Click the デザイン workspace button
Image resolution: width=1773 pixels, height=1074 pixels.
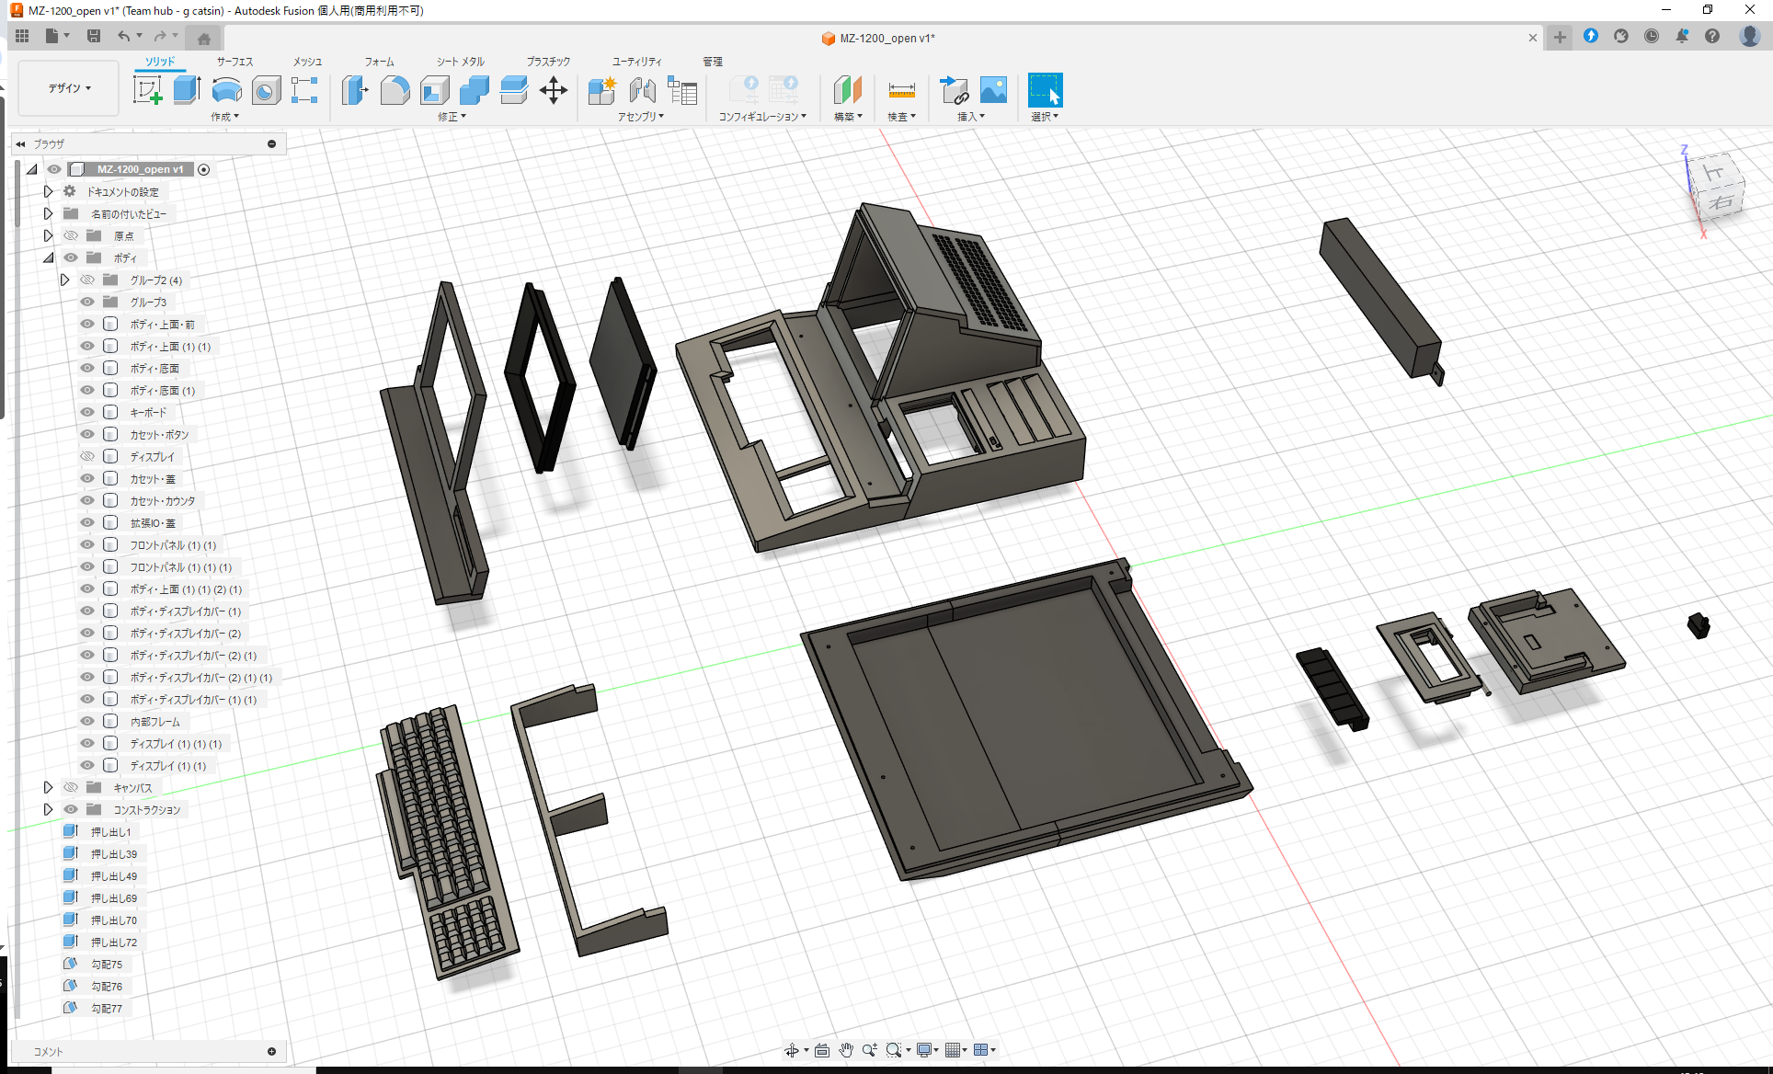67,87
